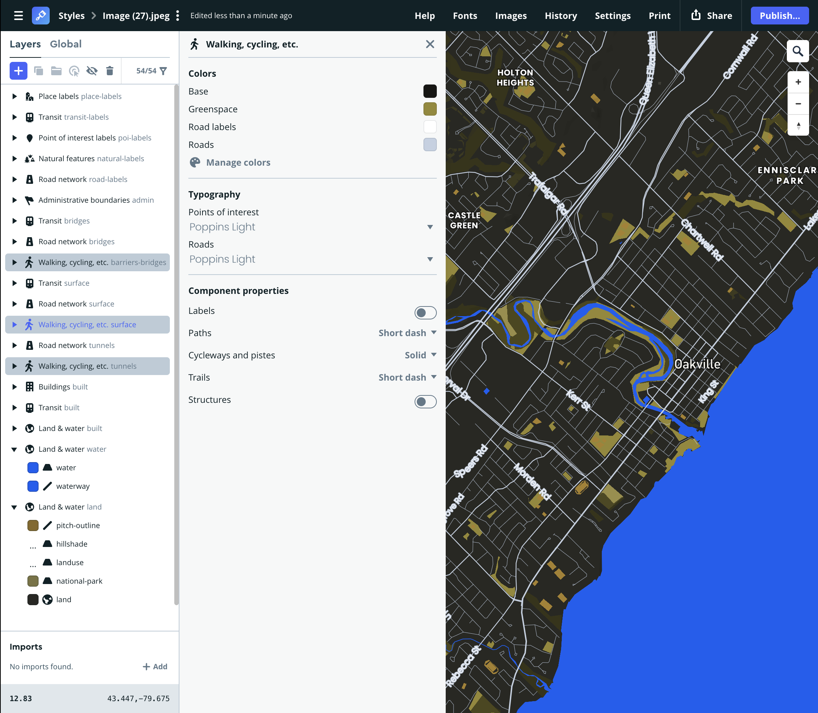
Task: Switch to the Global tab
Action: [x=66, y=44]
